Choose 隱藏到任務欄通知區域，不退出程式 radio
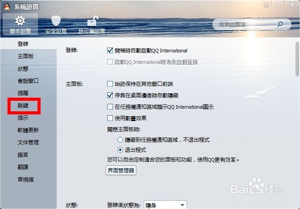Viewport: 300px width, 209px height. pos(120,140)
